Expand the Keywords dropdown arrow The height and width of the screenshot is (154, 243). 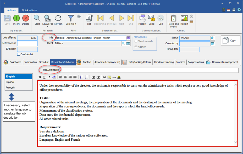click(48, 26)
